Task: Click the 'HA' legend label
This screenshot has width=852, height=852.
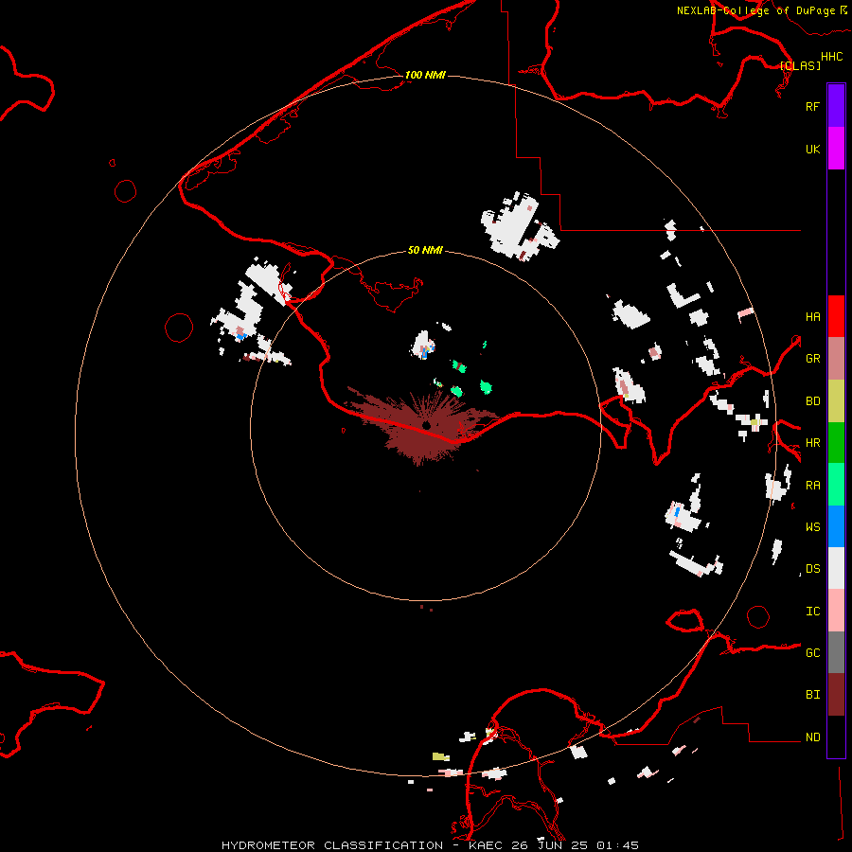Action: point(812,317)
